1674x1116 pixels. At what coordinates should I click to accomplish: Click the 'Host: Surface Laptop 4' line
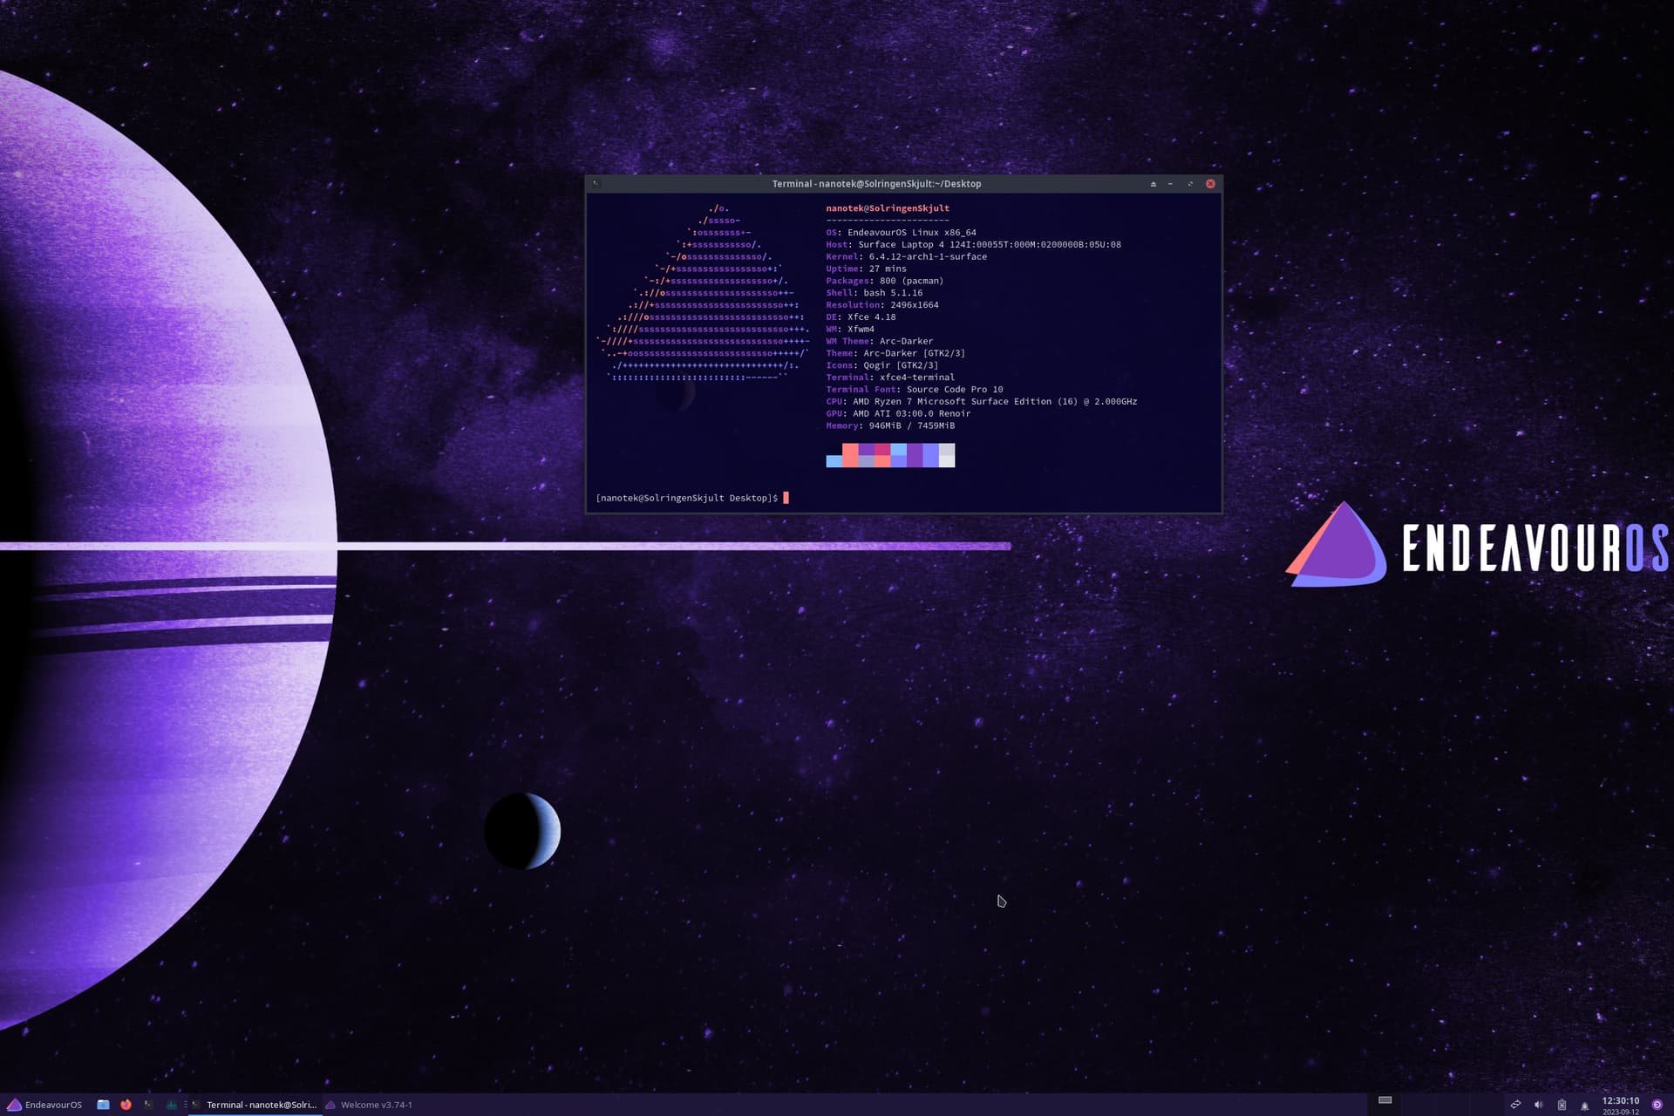point(973,245)
